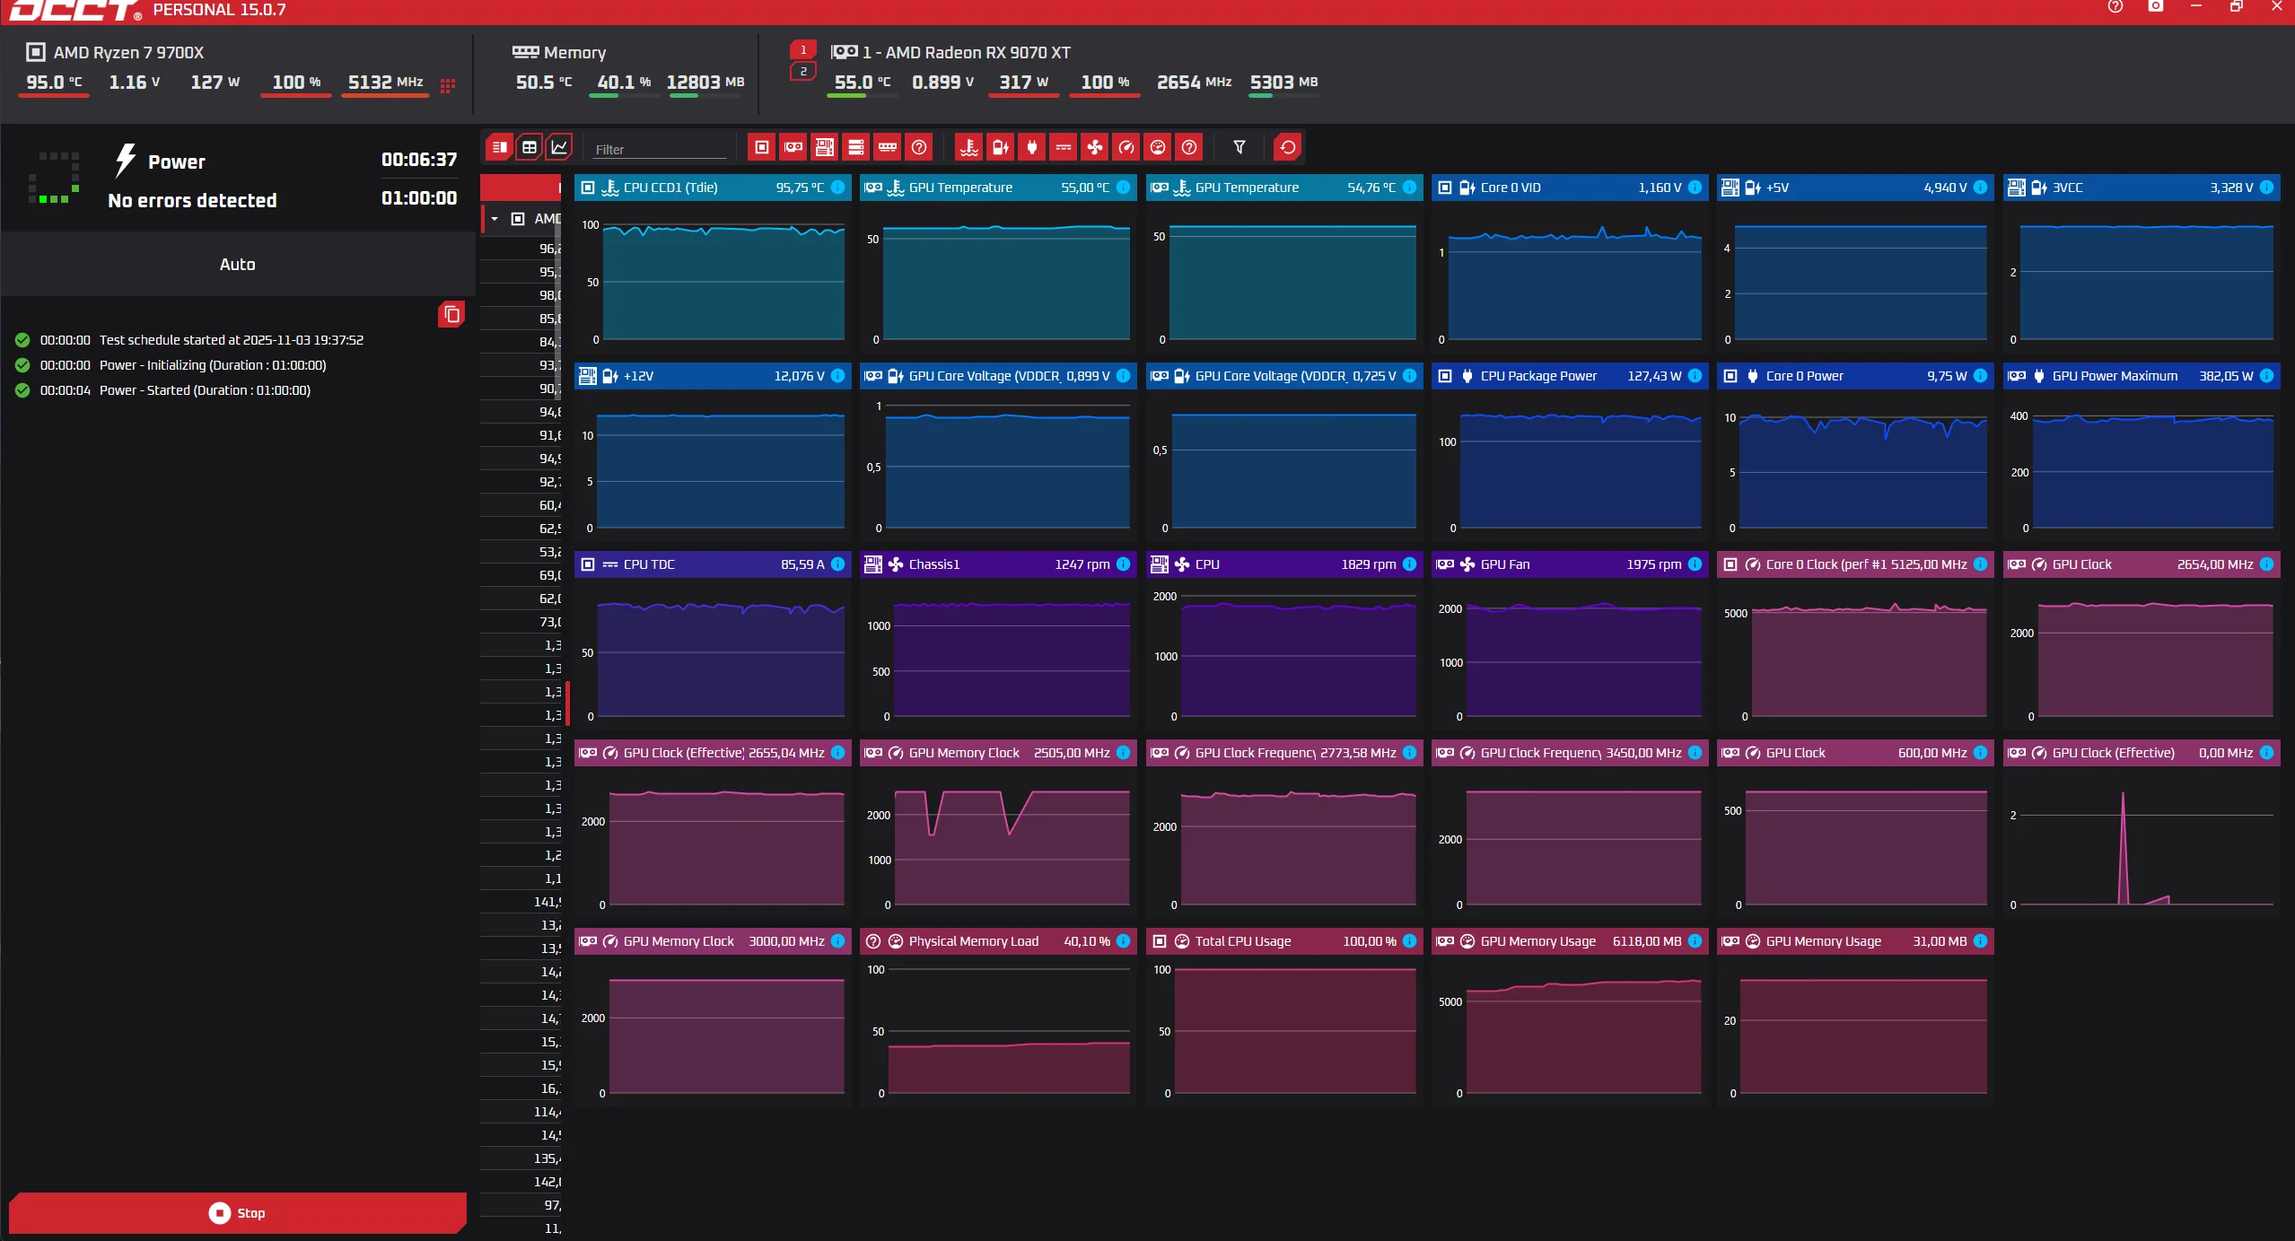Viewport: 2295px width, 1241px height.
Task: Click the clock speedometer sensor filter
Action: 1126,147
